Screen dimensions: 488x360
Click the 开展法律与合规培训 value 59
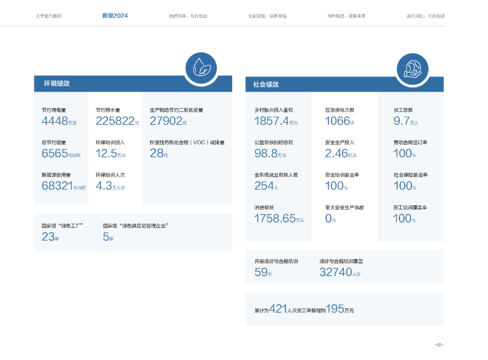click(261, 273)
